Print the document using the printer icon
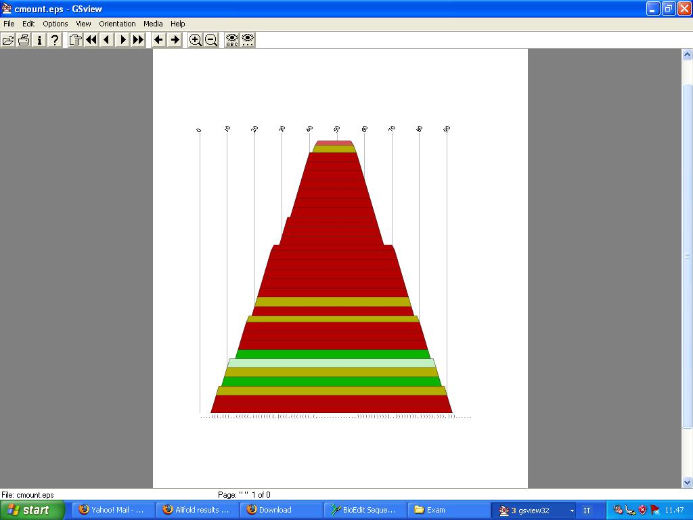 24,40
